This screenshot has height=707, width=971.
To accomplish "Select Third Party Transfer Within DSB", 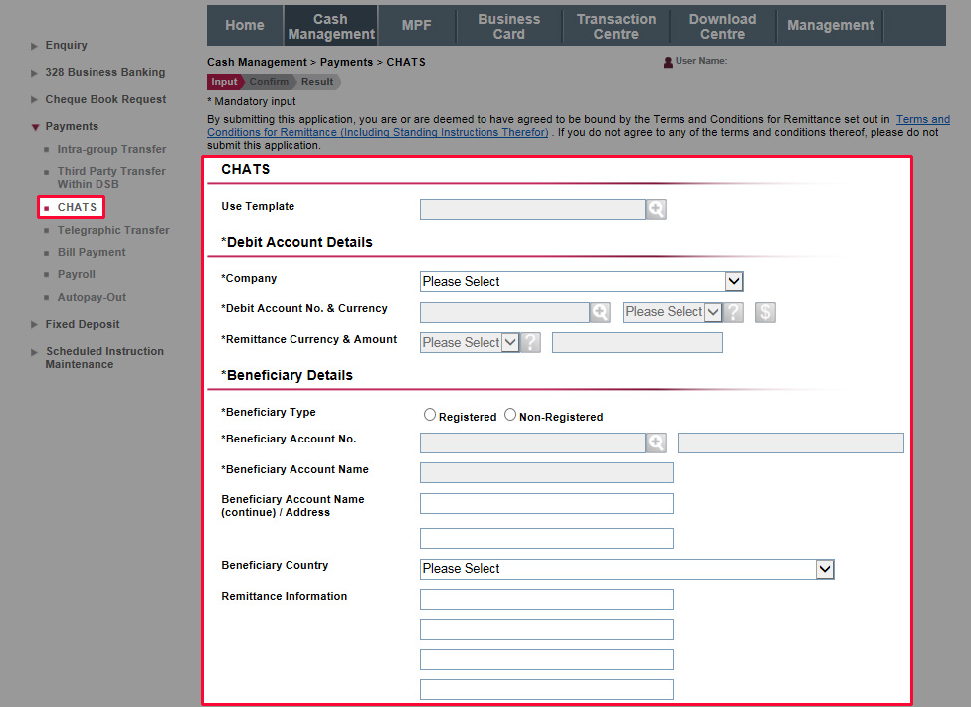I will 111,178.
